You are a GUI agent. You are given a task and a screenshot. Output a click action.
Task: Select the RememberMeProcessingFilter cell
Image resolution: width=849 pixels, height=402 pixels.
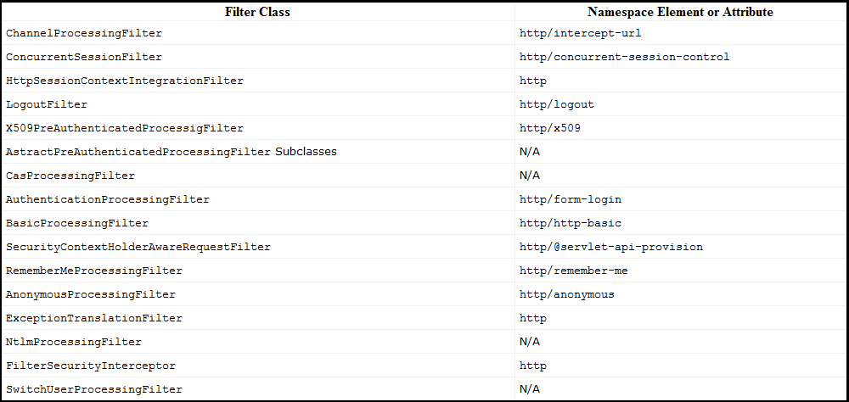(94, 271)
